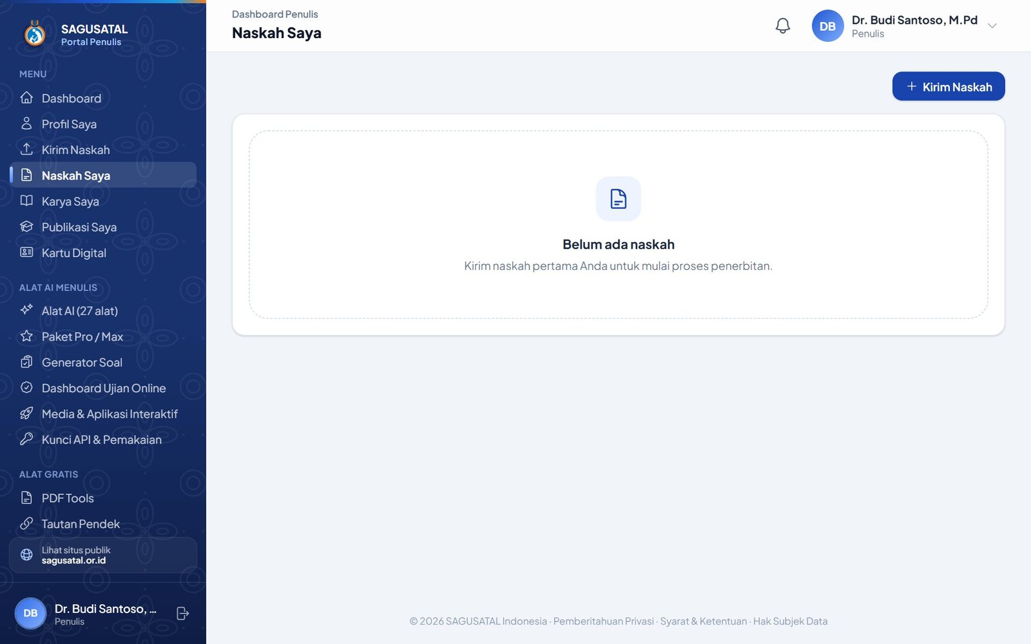Open Kunci API & Pemakaian menu item
The height and width of the screenshot is (644, 1031).
(x=103, y=439)
